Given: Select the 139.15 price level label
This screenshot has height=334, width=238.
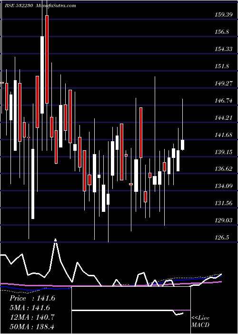Looking at the screenshot, I should point(223,152).
